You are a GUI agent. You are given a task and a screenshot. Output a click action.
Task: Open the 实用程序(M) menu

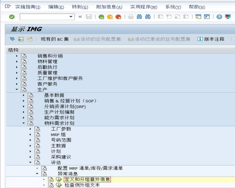click(144, 7)
